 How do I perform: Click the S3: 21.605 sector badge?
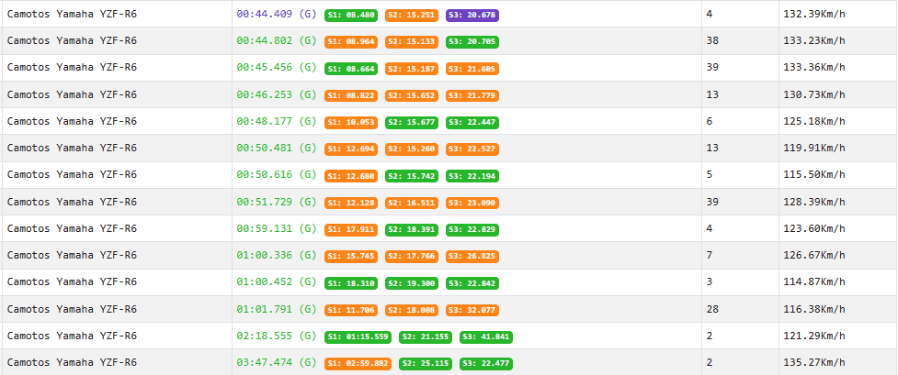472,69
